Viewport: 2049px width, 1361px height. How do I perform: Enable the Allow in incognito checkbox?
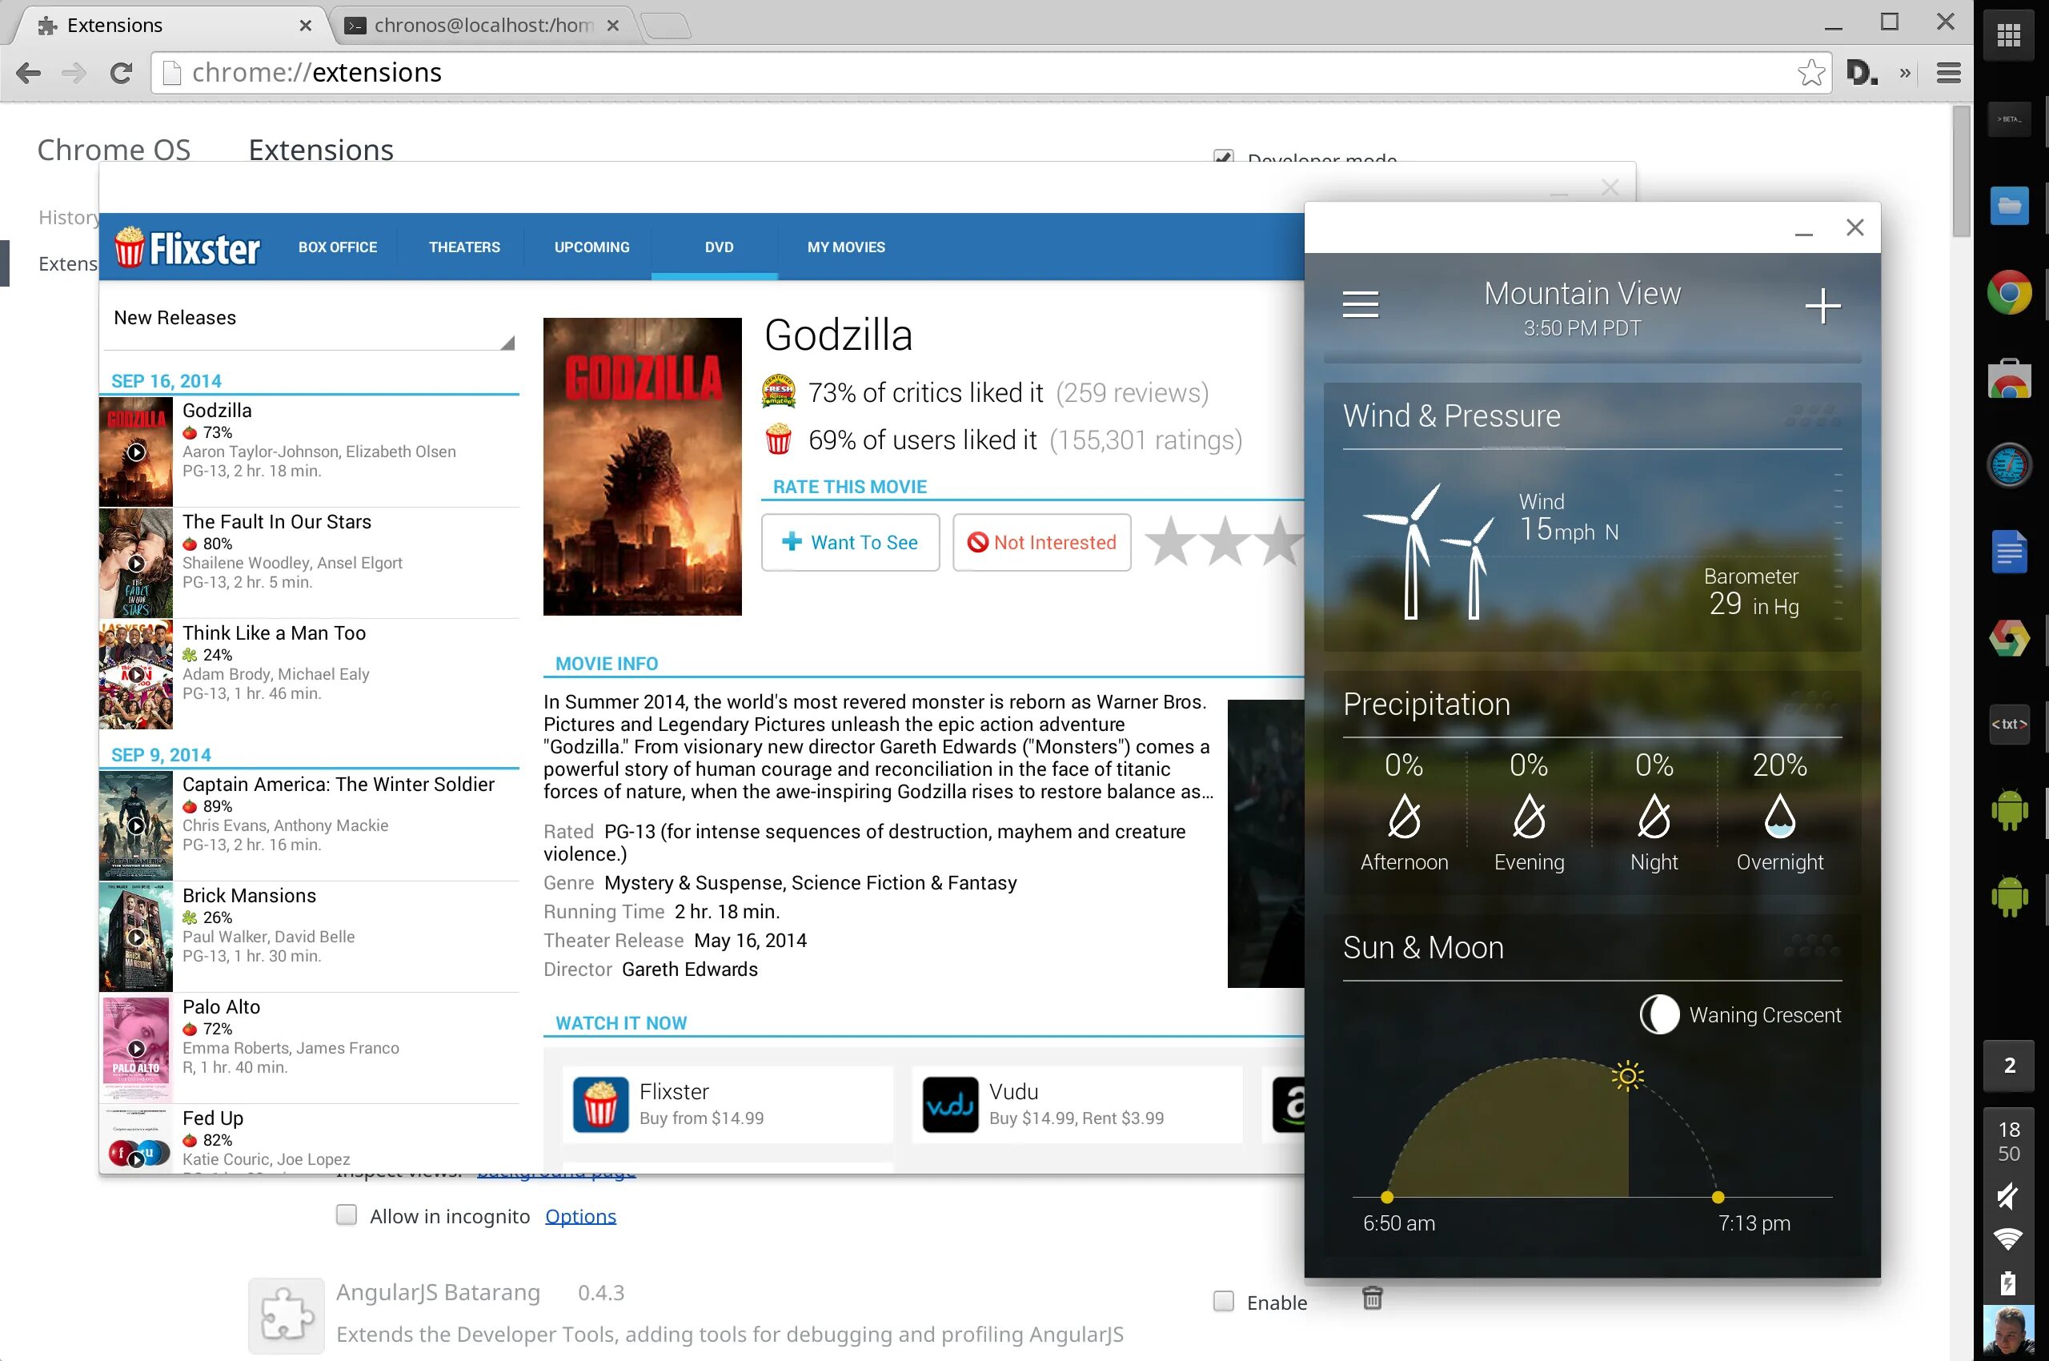347,1214
